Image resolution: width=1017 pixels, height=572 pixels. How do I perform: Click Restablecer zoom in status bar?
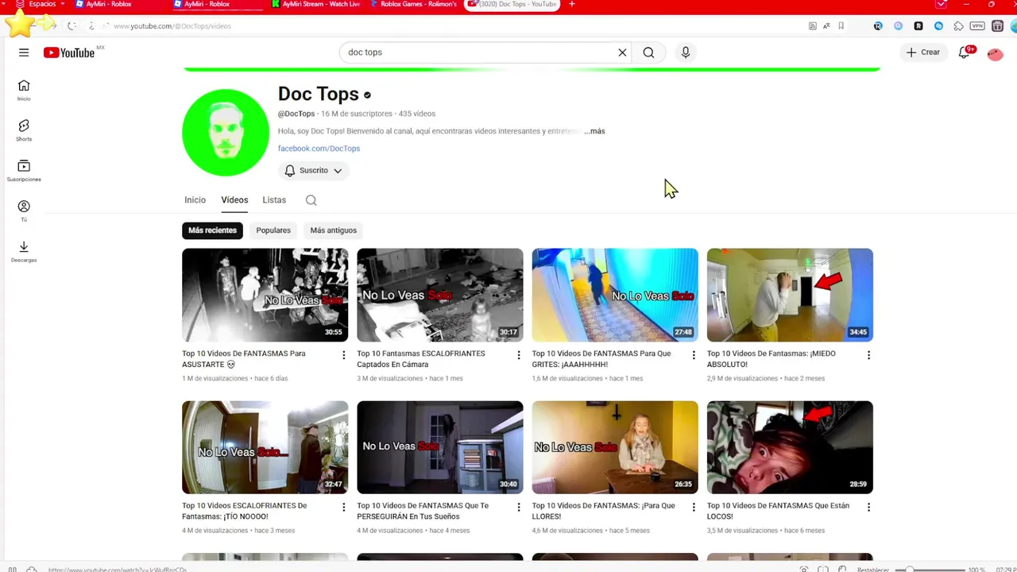[x=873, y=569]
